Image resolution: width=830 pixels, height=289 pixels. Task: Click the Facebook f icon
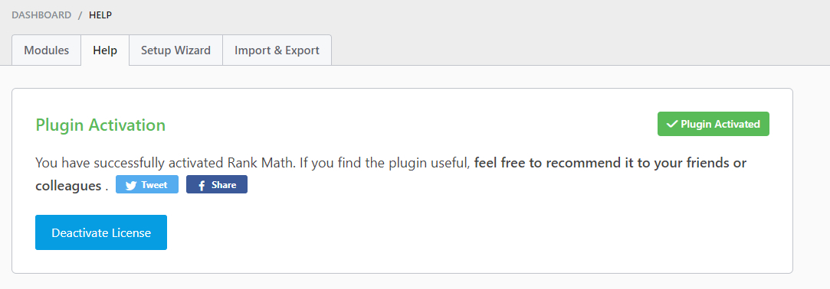tap(202, 186)
